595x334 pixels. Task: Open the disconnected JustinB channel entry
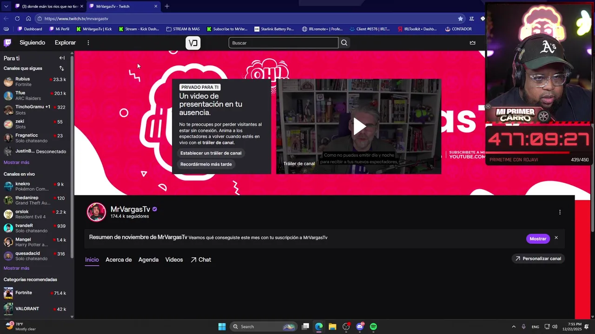pos(36,151)
